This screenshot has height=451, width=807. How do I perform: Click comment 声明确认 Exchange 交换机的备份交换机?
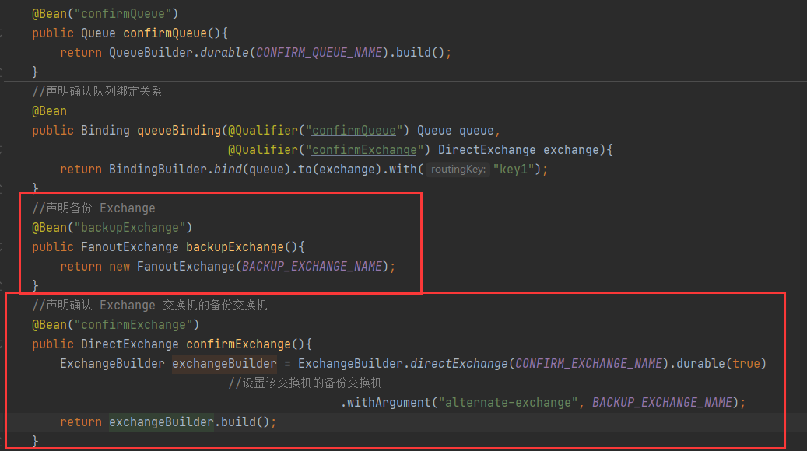149,306
